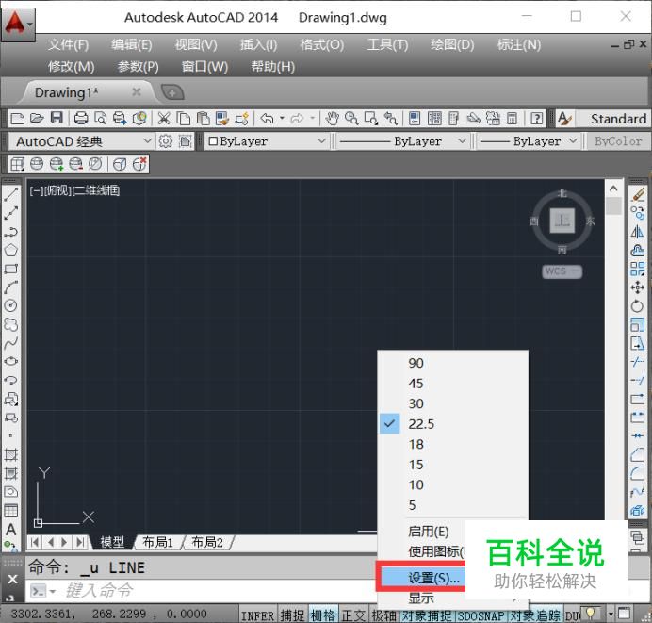
Task: Toggle 对象捕捉 object snap
Action: point(427,615)
